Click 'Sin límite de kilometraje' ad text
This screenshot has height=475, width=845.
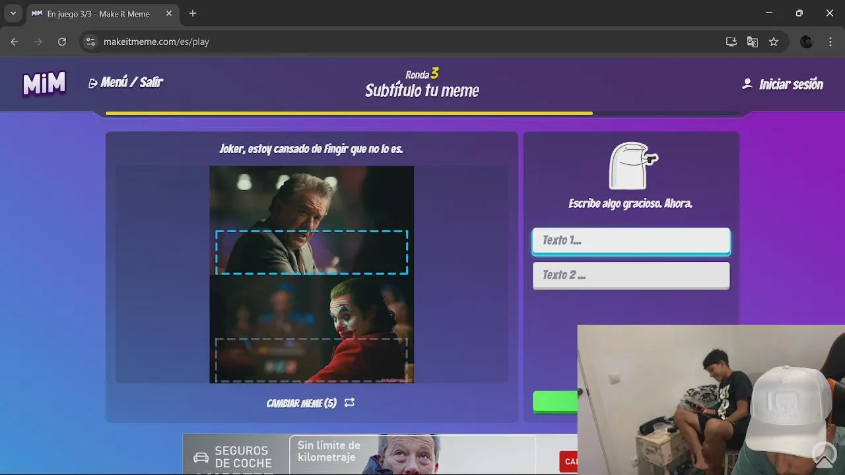329,451
